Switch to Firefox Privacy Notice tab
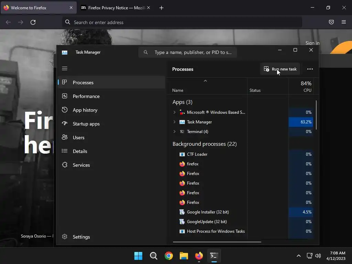The width and height of the screenshot is (352, 264). tap(115, 8)
